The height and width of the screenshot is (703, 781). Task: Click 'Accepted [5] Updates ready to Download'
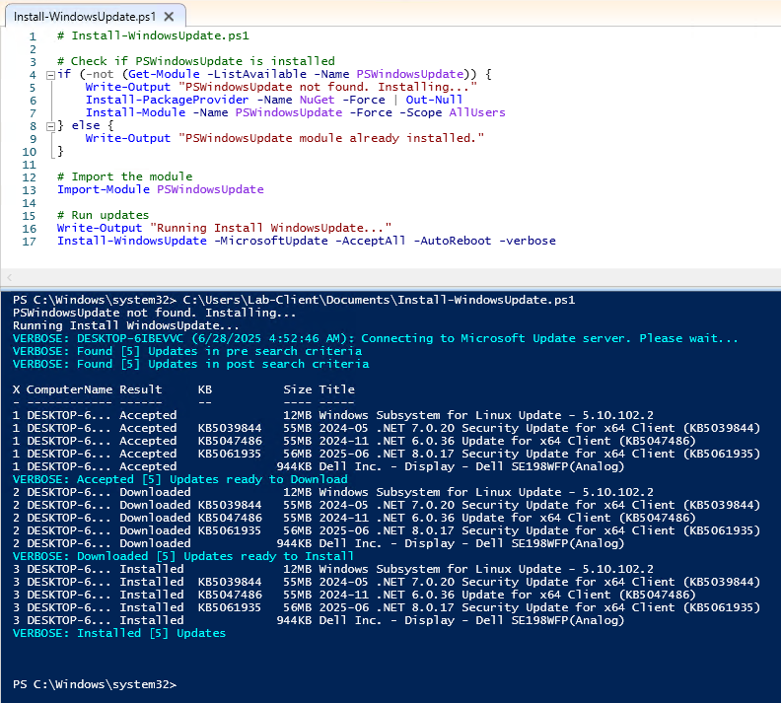pyautogui.click(x=212, y=479)
